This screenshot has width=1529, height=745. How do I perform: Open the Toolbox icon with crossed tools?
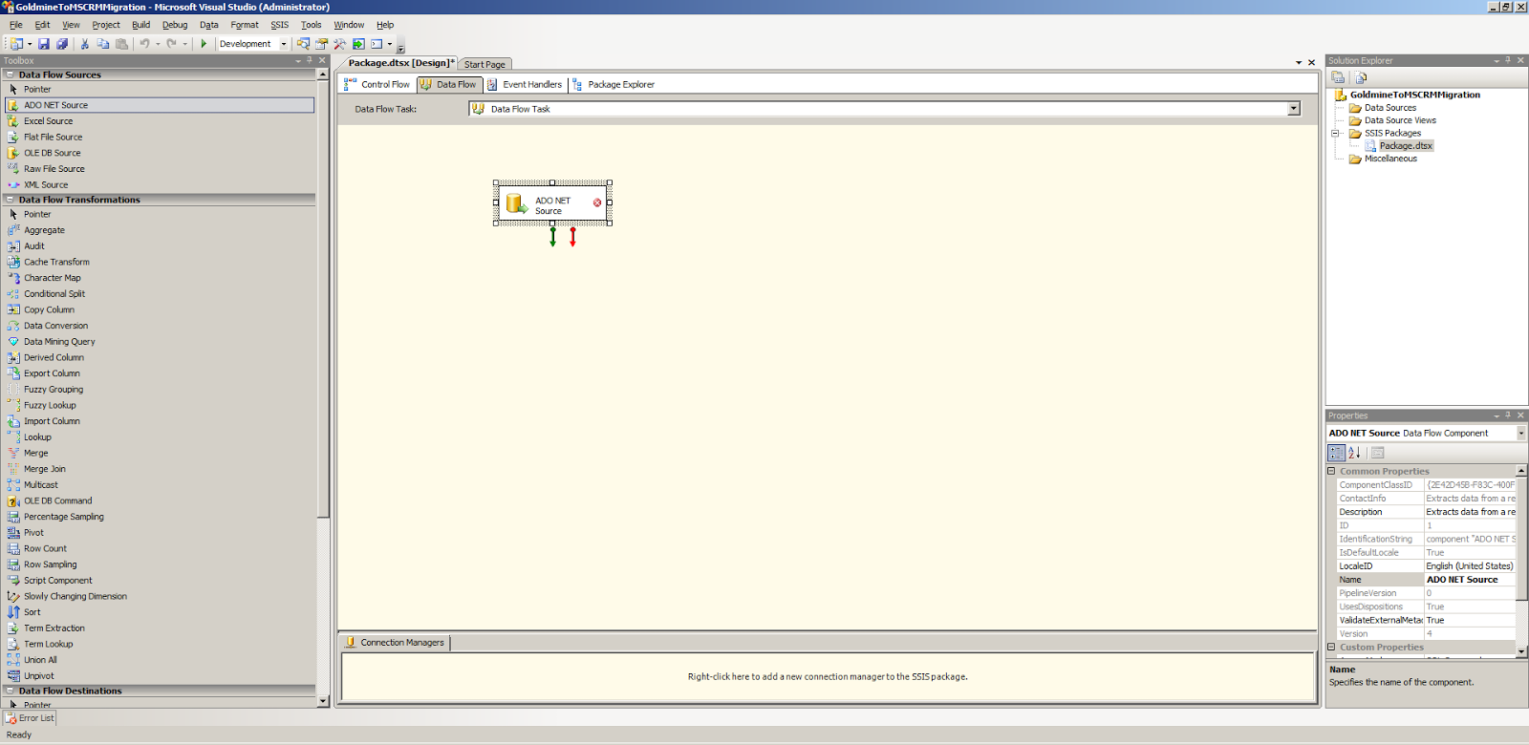[340, 44]
